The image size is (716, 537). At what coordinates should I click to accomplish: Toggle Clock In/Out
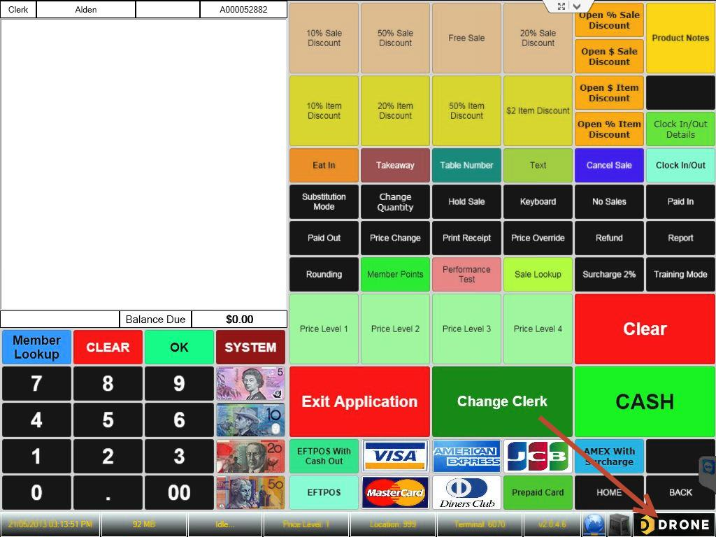click(x=680, y=165)
